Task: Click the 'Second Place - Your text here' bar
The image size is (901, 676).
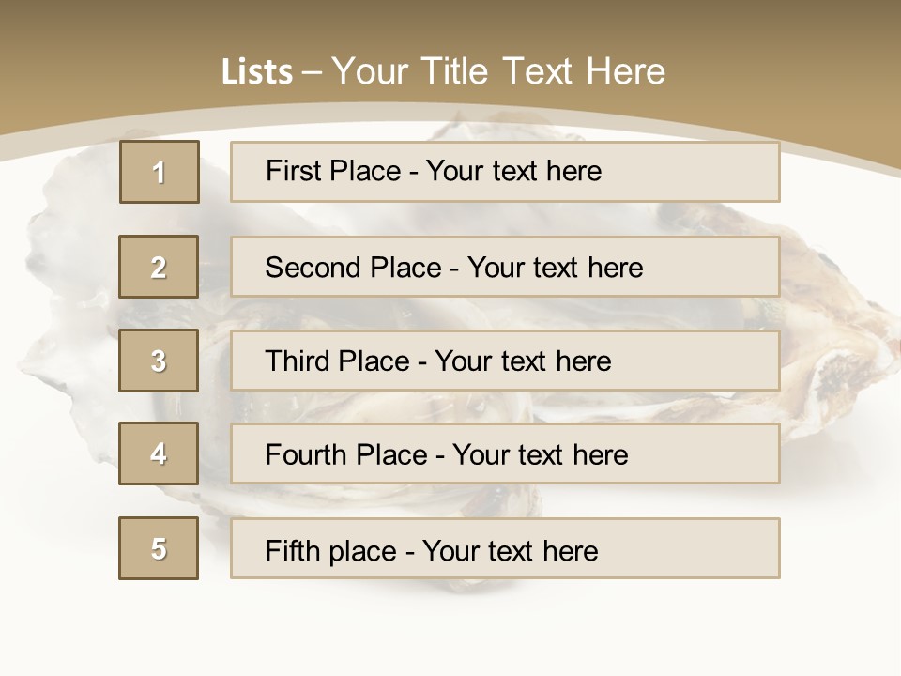Action: (x=505, y=267)
